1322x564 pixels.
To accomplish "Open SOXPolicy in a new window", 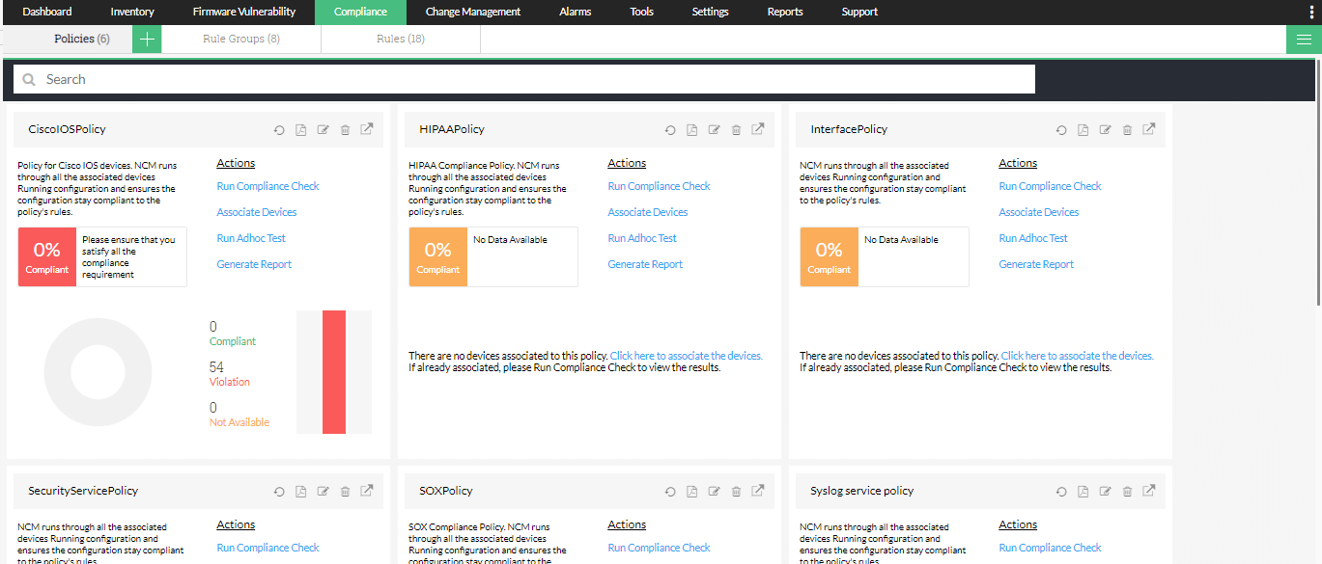I will coord(757,491).
